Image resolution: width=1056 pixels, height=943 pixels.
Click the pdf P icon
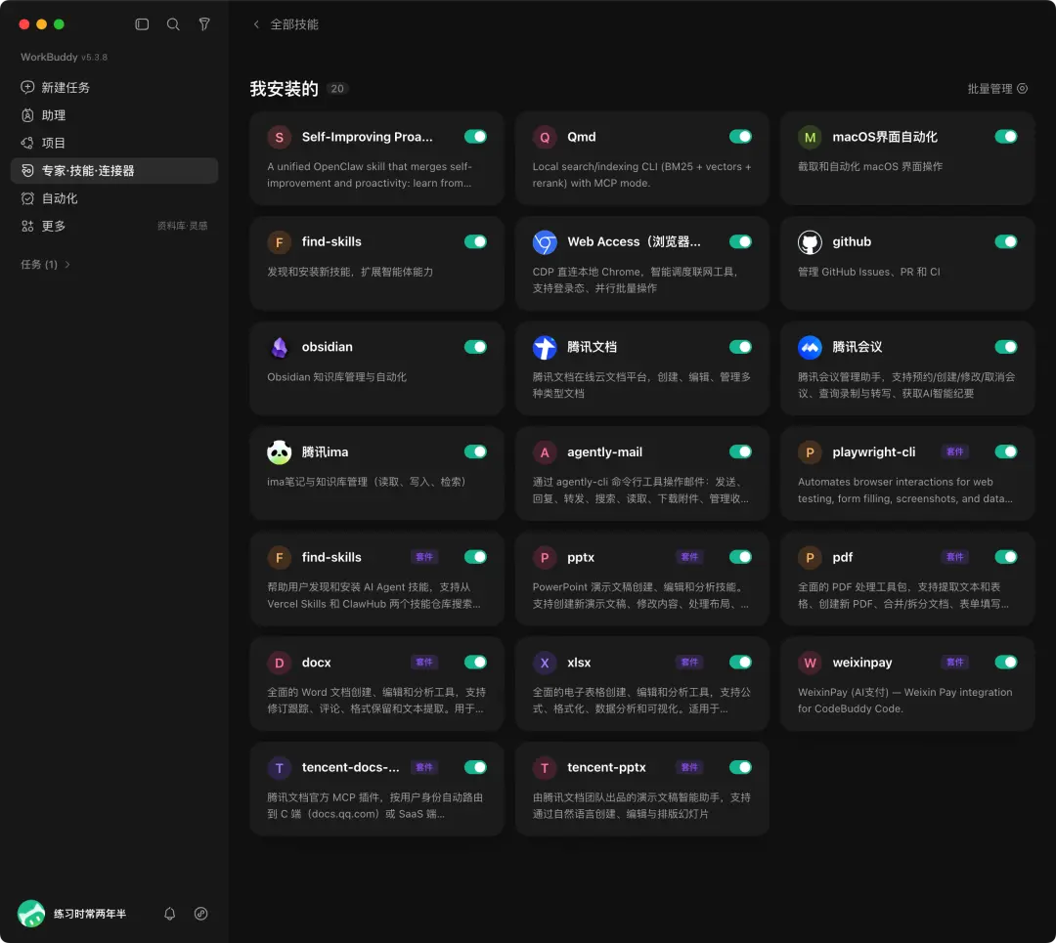(810, 557)
